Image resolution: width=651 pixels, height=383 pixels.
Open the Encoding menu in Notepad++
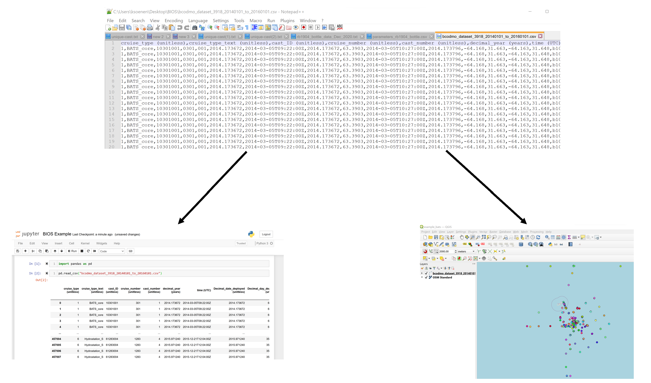click(x=174, y=20)
